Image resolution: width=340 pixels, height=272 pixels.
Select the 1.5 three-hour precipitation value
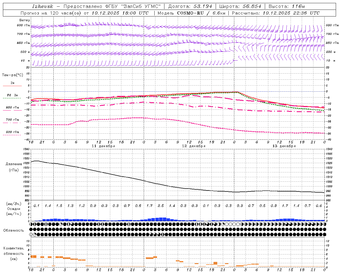[x=59, y=206]
